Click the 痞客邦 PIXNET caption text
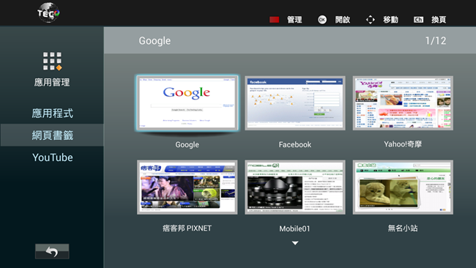The image size is (476, 268). click(x=187, y=228)
